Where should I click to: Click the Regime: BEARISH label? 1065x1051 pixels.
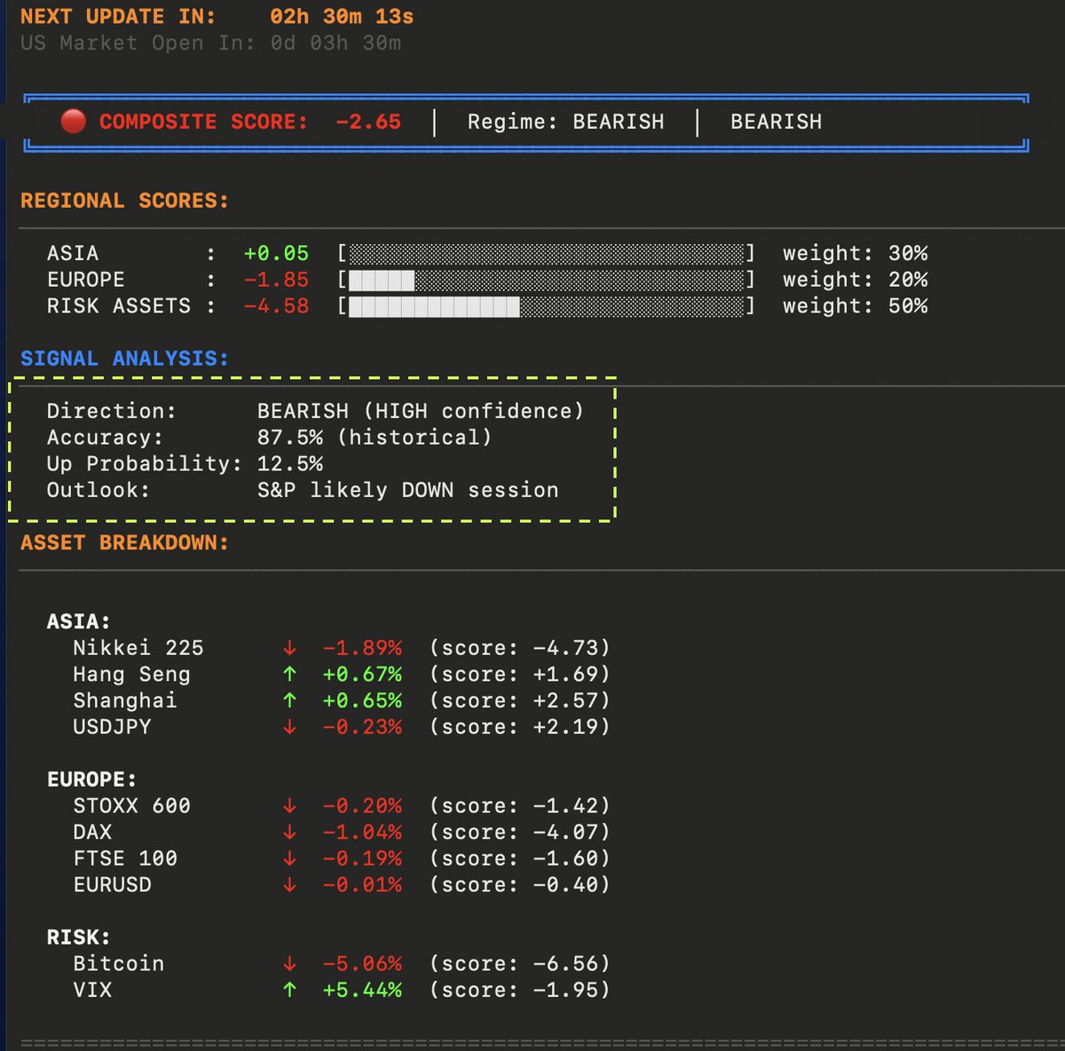[x=565, y=122]
